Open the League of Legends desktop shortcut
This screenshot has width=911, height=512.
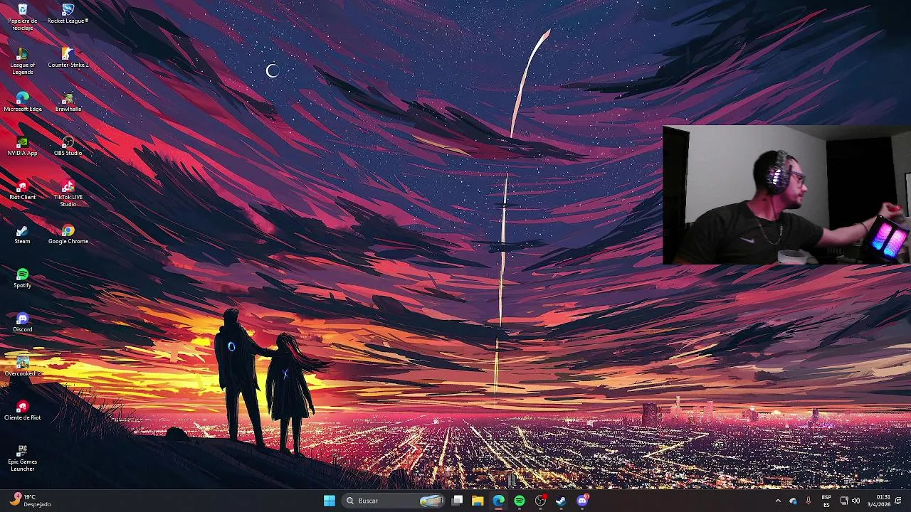[22, 61]
